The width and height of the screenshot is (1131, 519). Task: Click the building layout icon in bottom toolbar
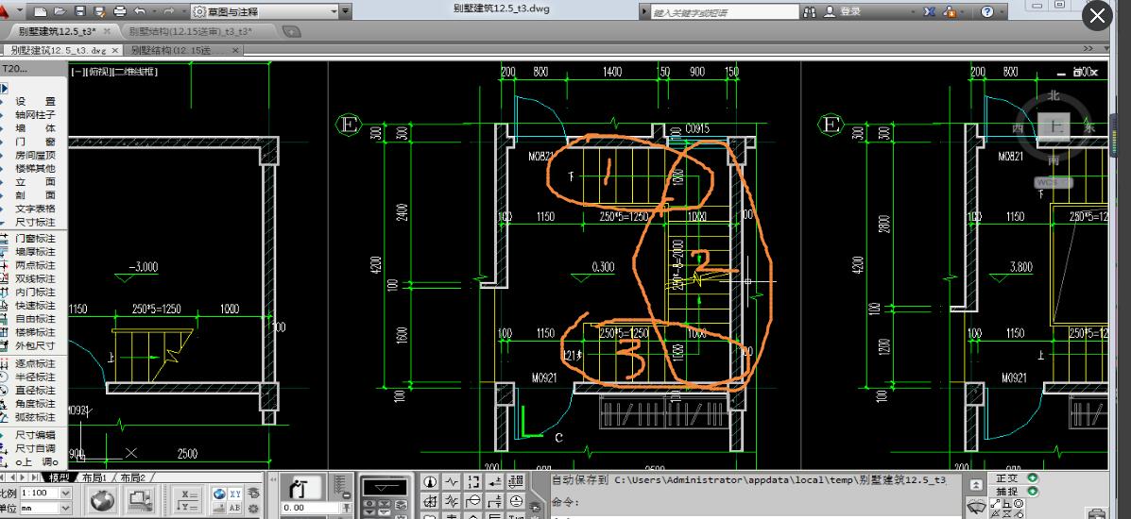coord(140,499)
